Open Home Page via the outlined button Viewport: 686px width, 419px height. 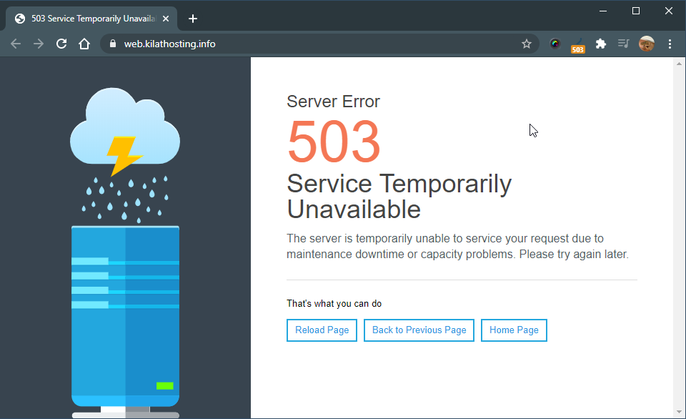pyautogui.click(x=514, y=330)
